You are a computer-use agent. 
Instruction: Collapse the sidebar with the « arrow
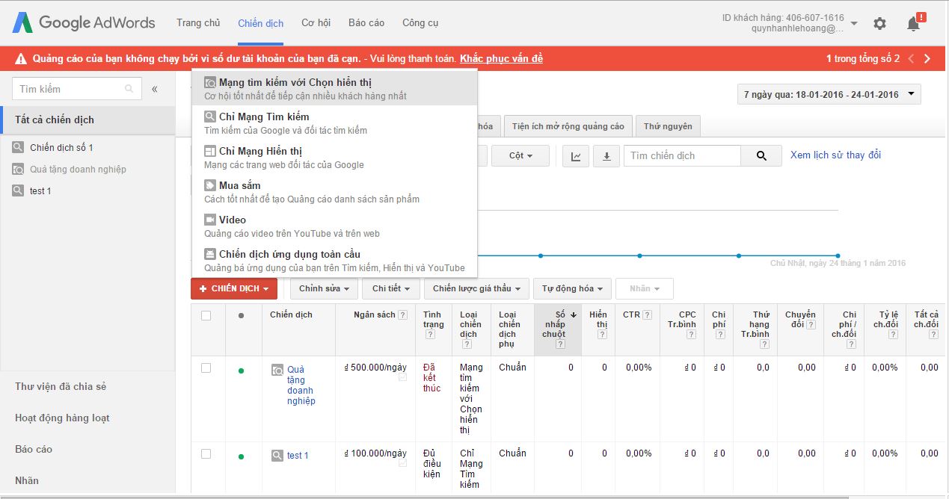pos(155,88)
